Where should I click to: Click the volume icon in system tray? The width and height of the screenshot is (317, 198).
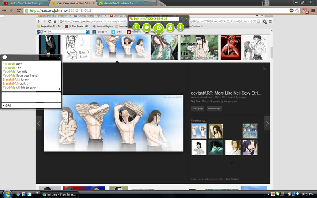point(297,194)
